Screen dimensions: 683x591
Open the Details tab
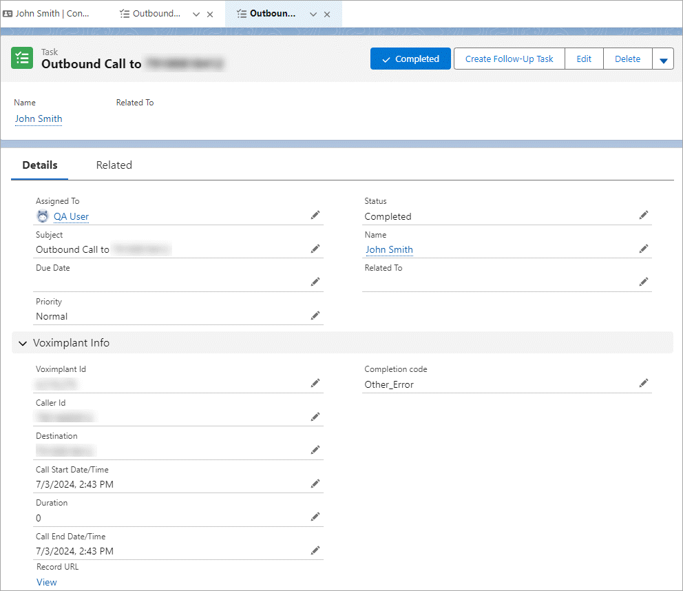pos(40,165)
